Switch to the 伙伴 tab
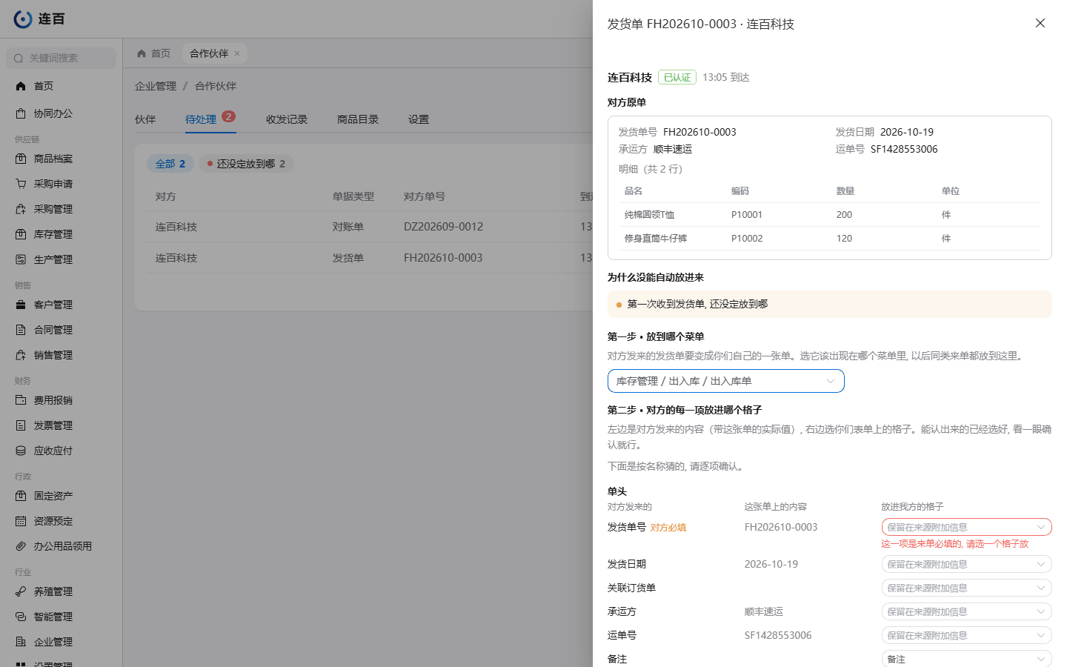 pos(145,119)
